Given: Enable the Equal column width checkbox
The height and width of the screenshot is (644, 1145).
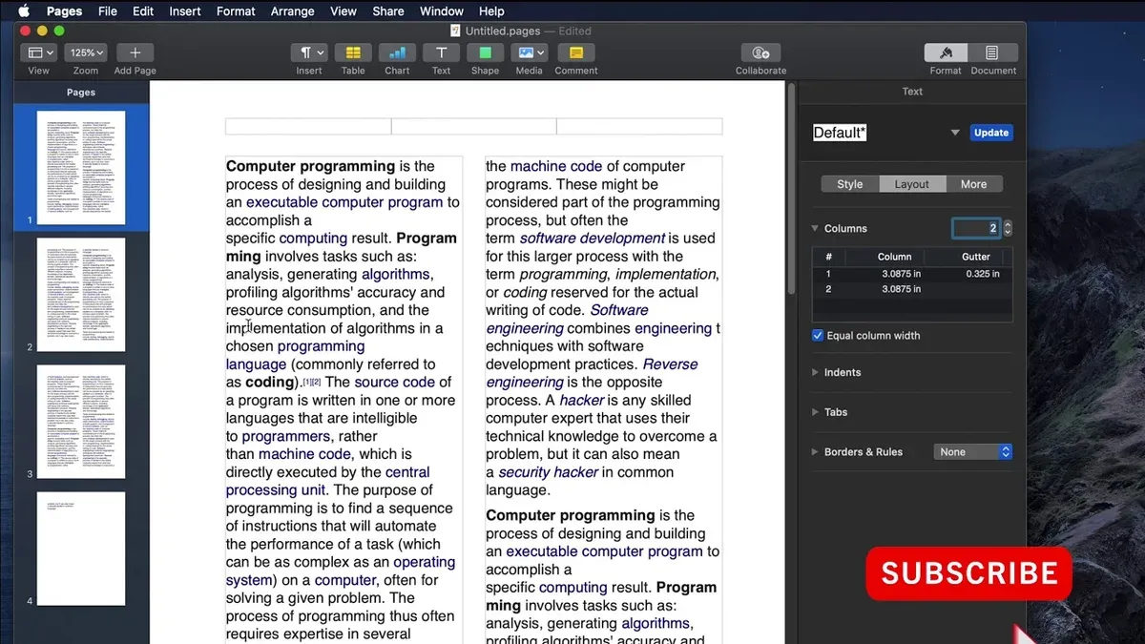Looking at the screenshot, I should click(x=818, y=335).
